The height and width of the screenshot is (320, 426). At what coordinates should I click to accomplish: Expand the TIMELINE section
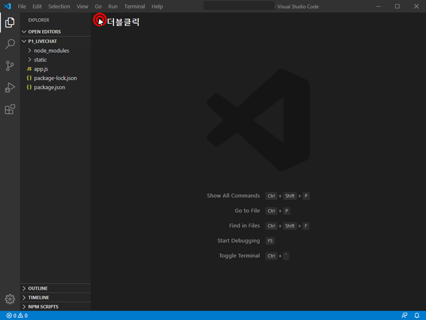click(56, 297)
